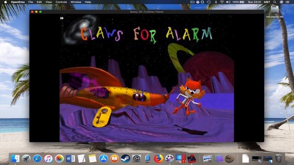Open Parallels Desktop from the Dock
Screen dimensions: 294x165
point(181,159)
